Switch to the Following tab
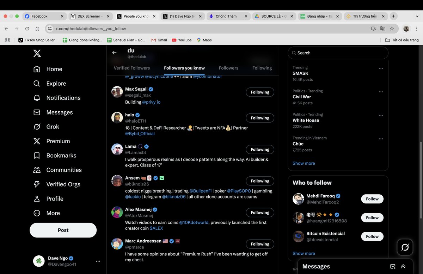 [262, 68]
